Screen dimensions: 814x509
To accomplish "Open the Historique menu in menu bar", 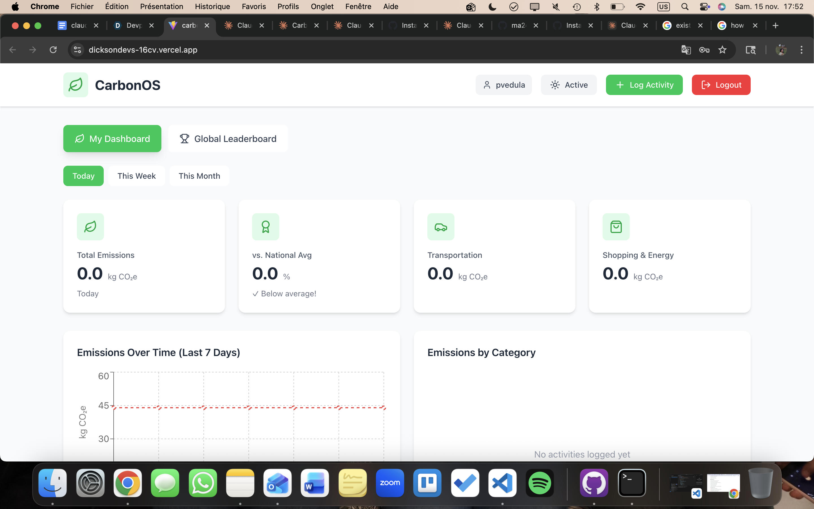I will 212,7.
